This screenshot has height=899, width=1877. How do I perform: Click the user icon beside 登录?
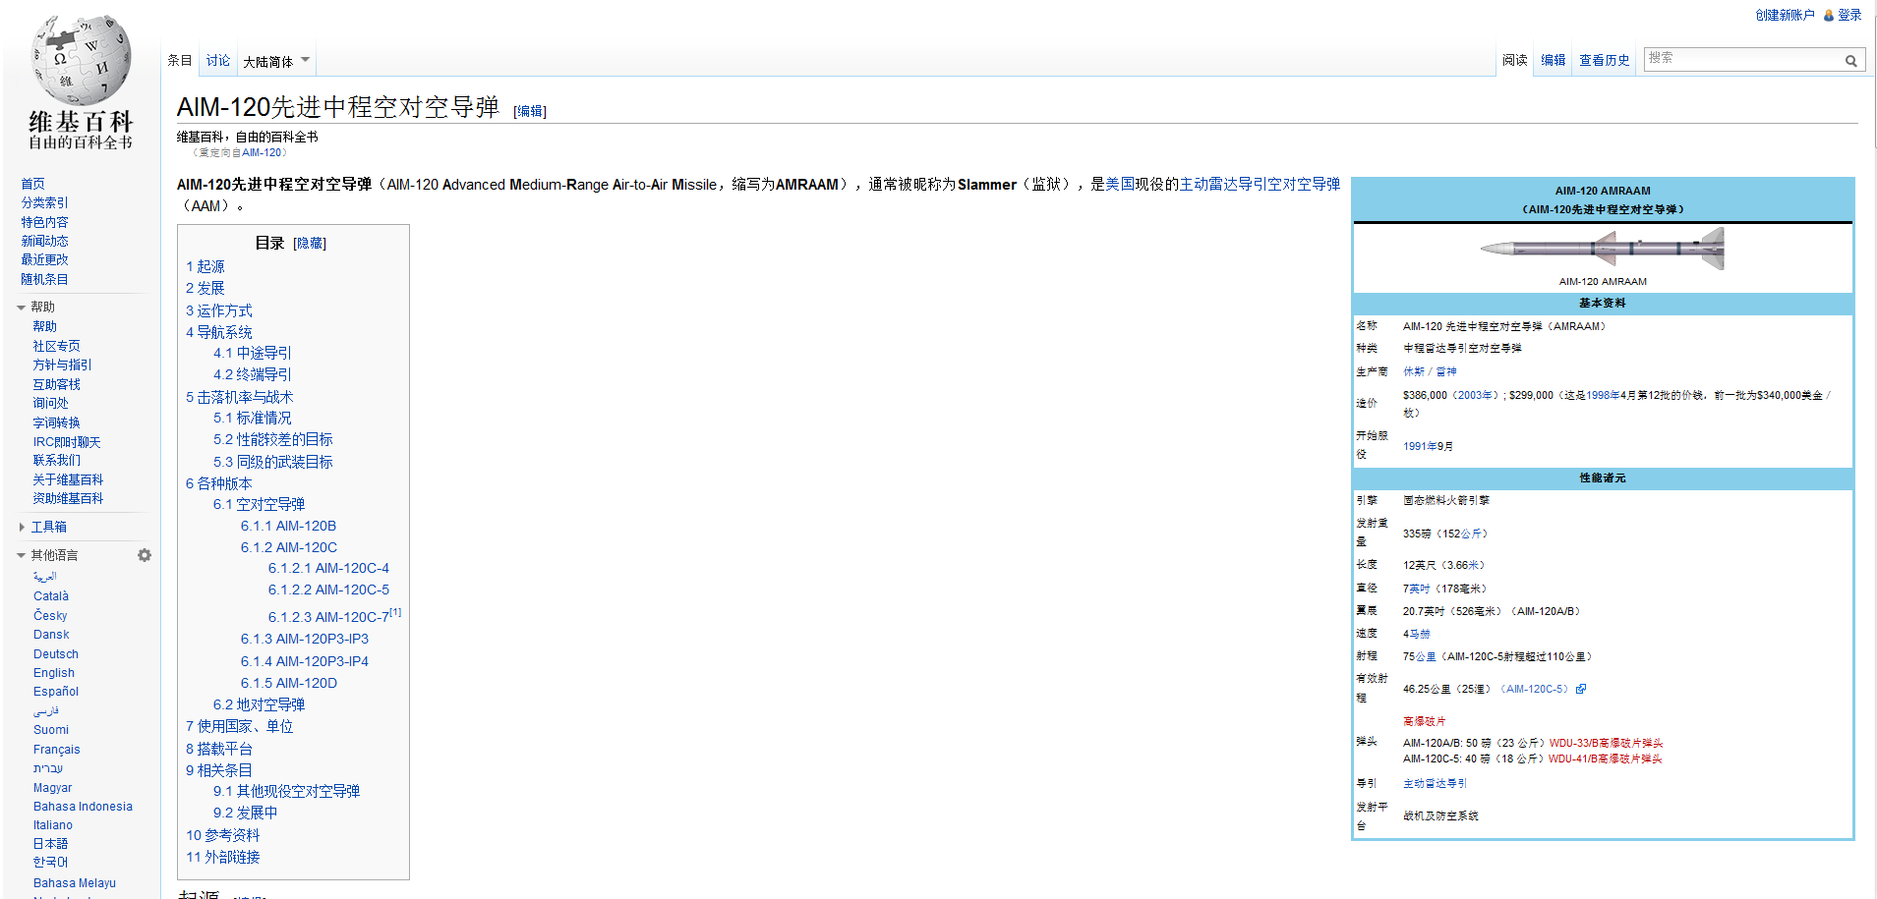pyautogui.click(x=1829, y=16)
